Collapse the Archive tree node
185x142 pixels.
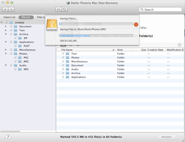(x=6, y=34)
